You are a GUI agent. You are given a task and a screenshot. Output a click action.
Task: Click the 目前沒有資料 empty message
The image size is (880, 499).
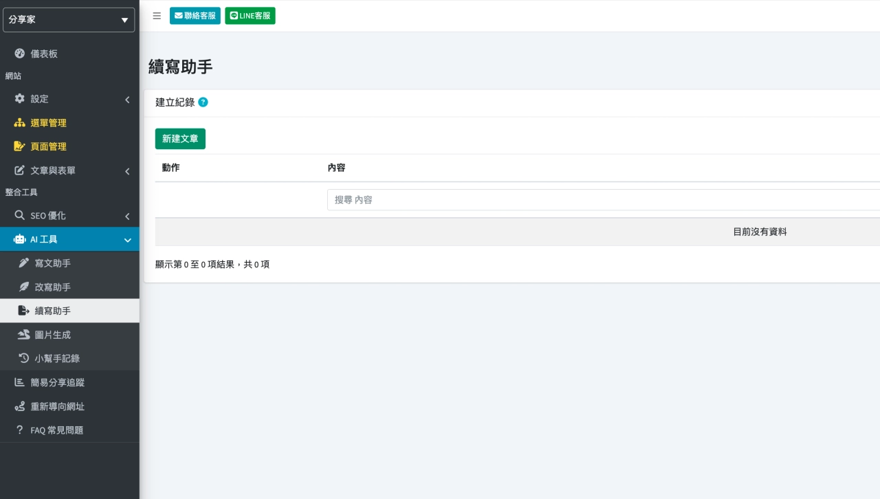[760, 232]
